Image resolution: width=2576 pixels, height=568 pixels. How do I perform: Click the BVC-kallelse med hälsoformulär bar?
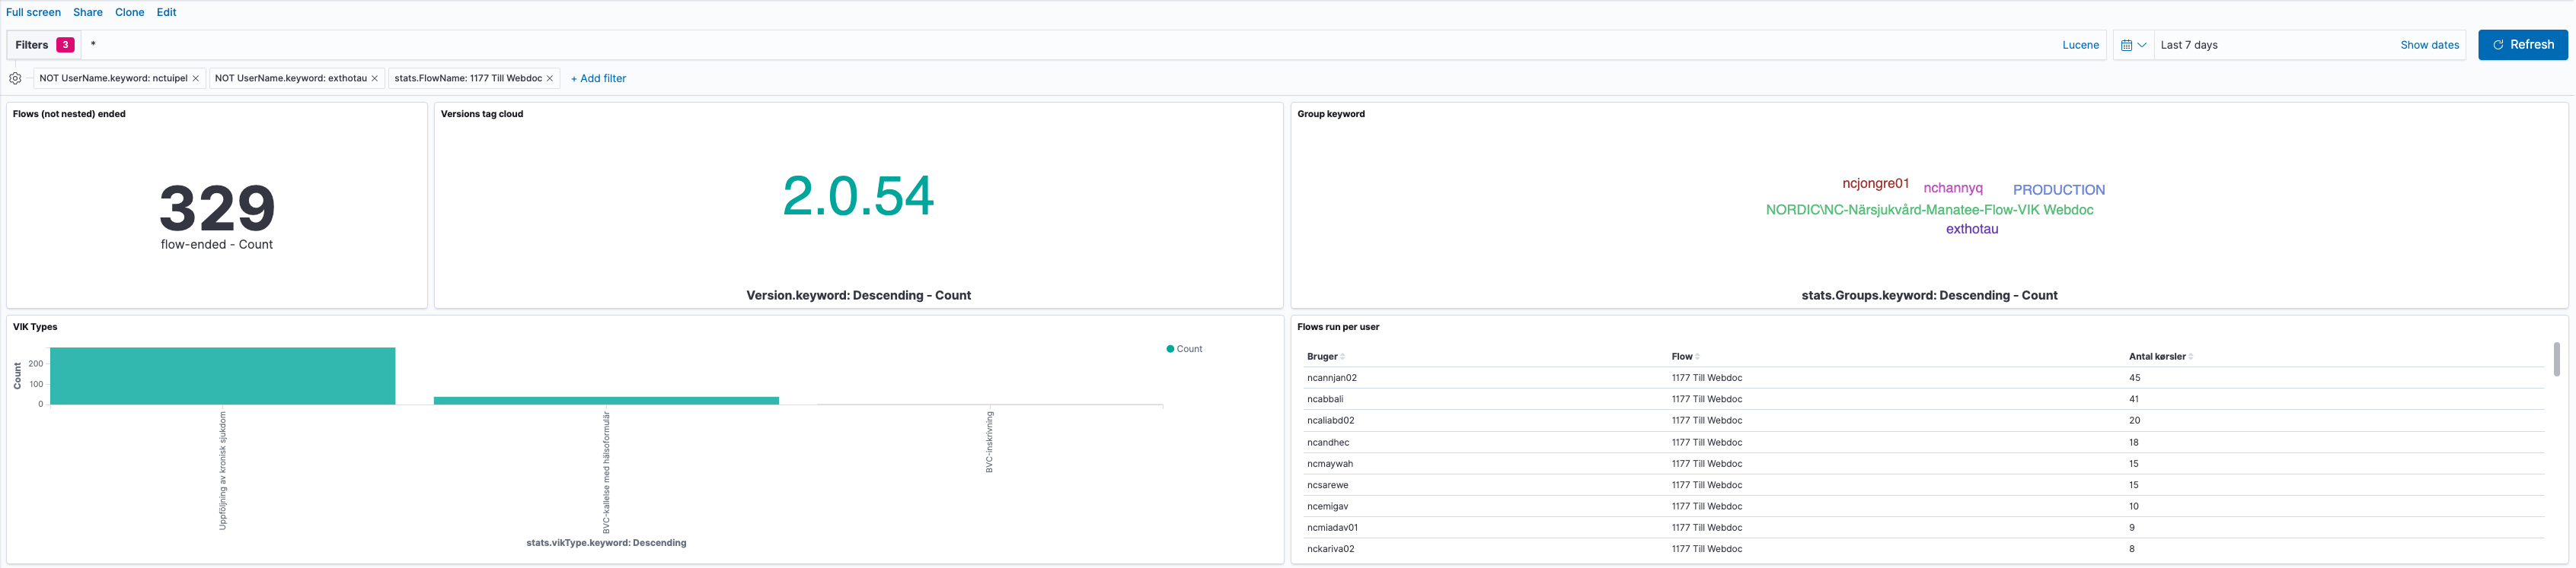[x=606, y=400]
